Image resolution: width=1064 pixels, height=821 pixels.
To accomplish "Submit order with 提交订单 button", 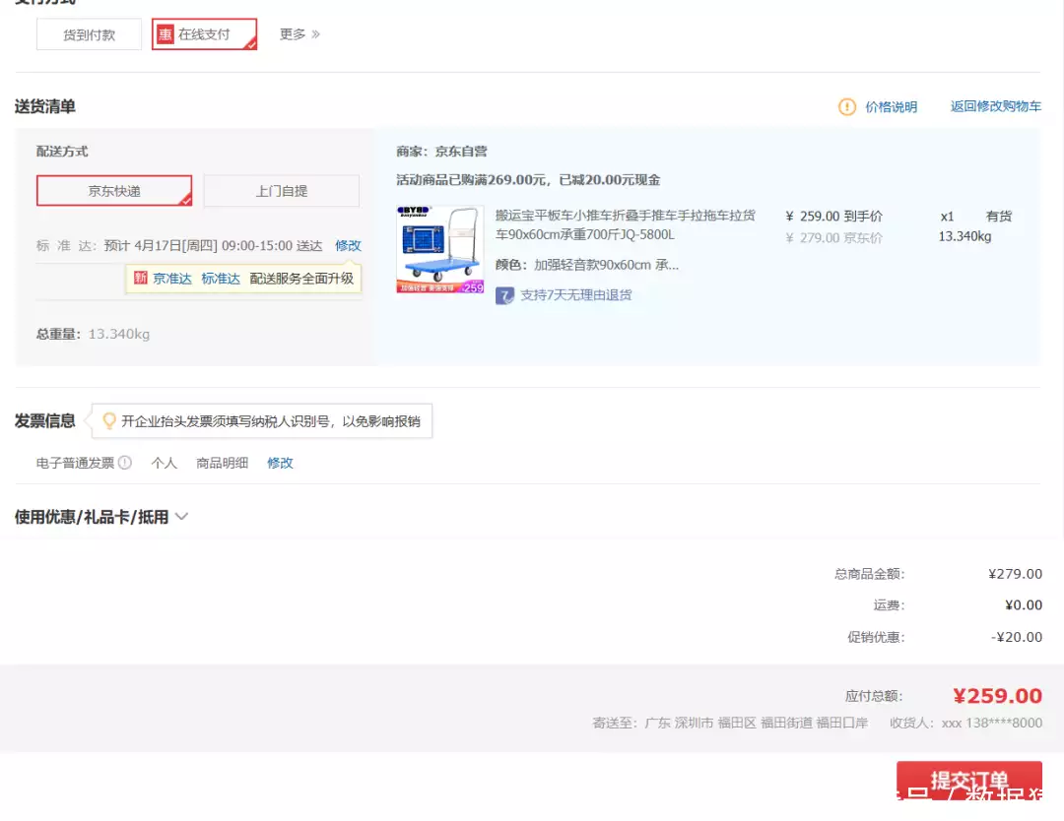I will click(x=969, y=781).
